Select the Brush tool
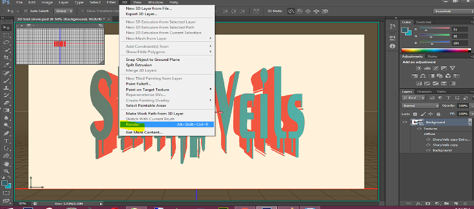 [x=6, y=81]
